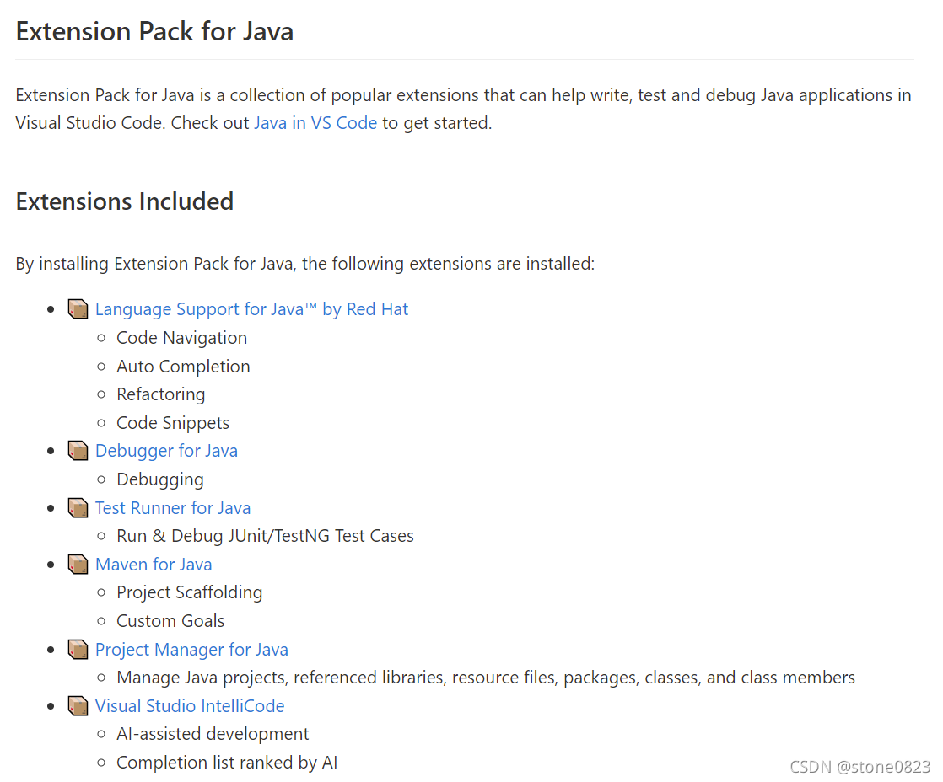
Task: Click package icon beside Maven for Java
Action: [x=78, y=565]
